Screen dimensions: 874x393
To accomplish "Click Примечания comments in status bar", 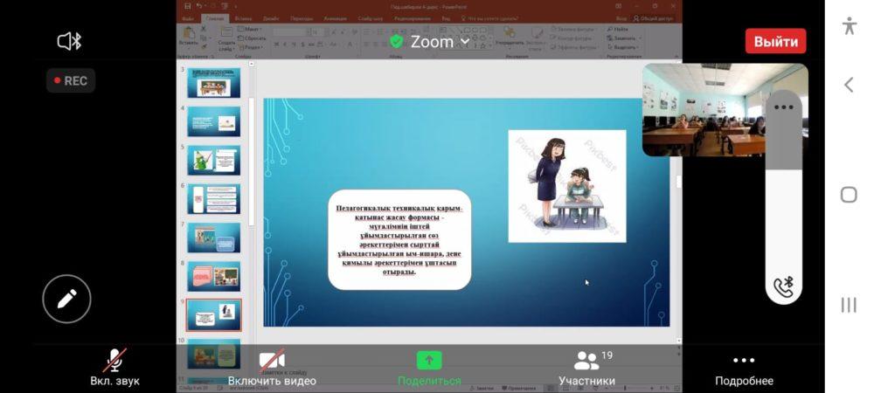I will [x=519, y=388].
